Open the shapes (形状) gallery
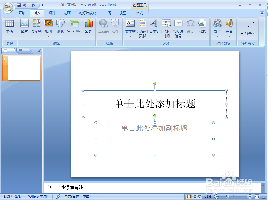This screenshot has height=200, width=268. coord(60,28)
